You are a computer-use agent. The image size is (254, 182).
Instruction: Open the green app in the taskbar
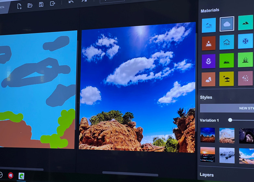[x=21, y=176]
